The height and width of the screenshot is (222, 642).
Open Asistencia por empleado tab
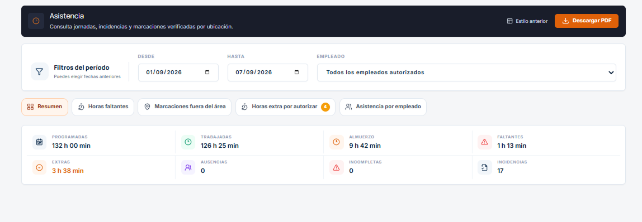click(383, 107)
